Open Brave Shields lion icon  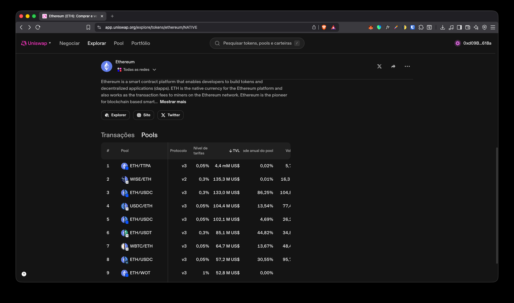[324, 27]
